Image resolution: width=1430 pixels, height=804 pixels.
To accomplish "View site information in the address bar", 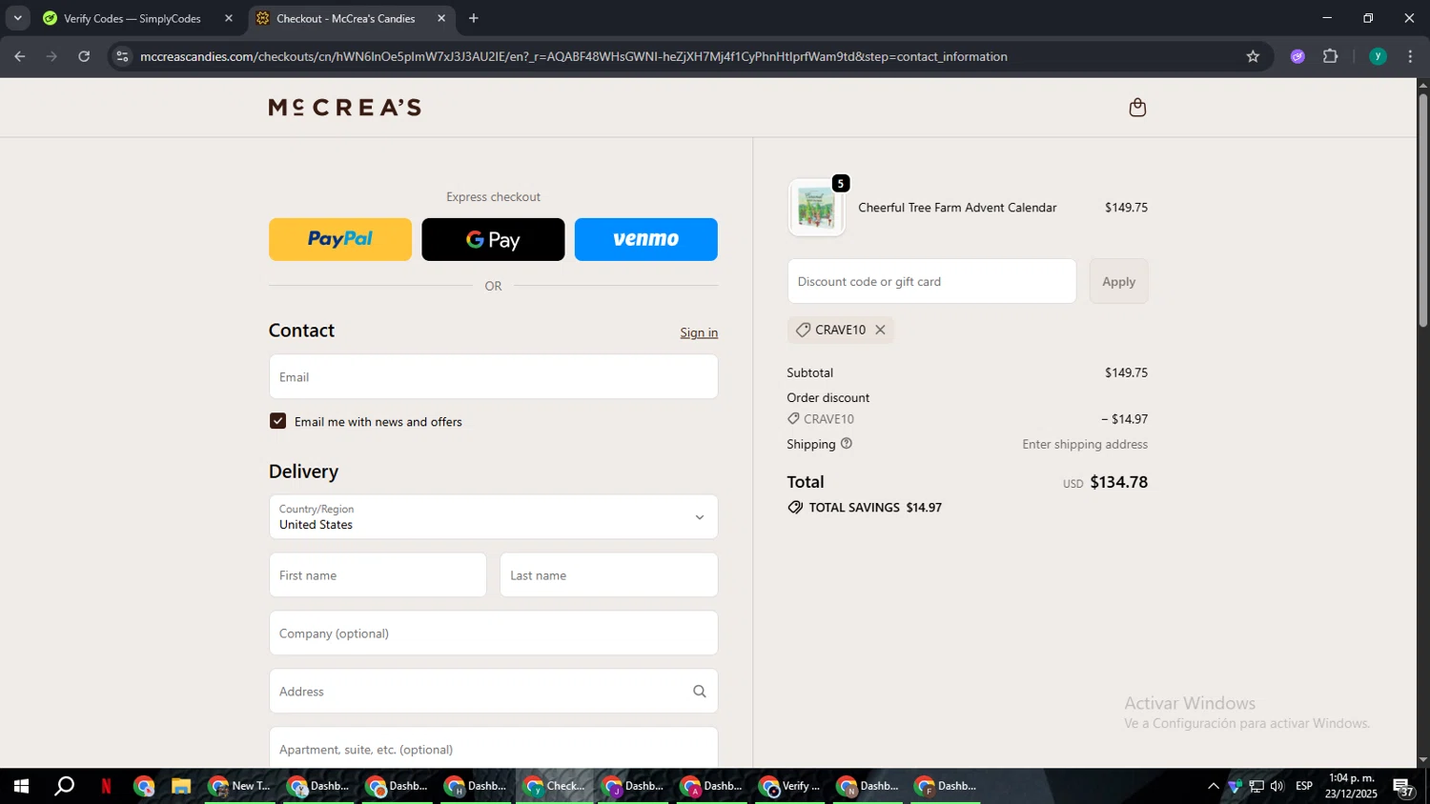I will [122, 56].
